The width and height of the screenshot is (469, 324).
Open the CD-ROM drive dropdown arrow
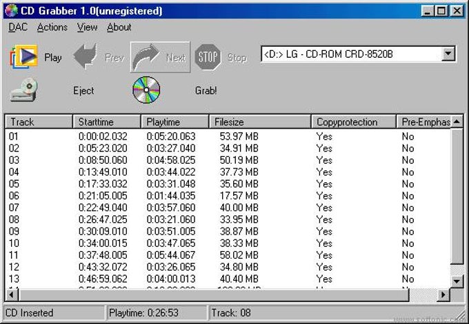click(448, 54)
